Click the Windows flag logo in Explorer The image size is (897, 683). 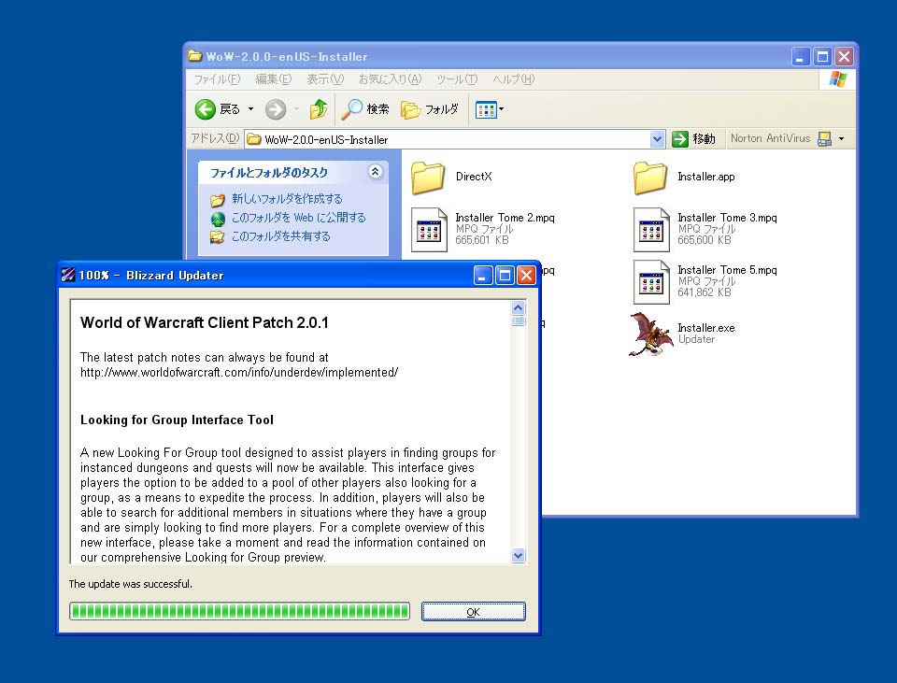tap(837, 79)
